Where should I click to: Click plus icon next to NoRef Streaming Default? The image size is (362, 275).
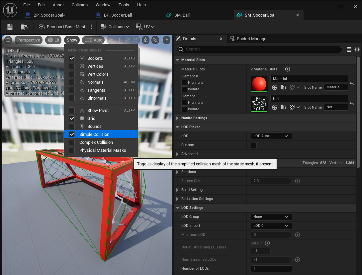coord(267,243)
